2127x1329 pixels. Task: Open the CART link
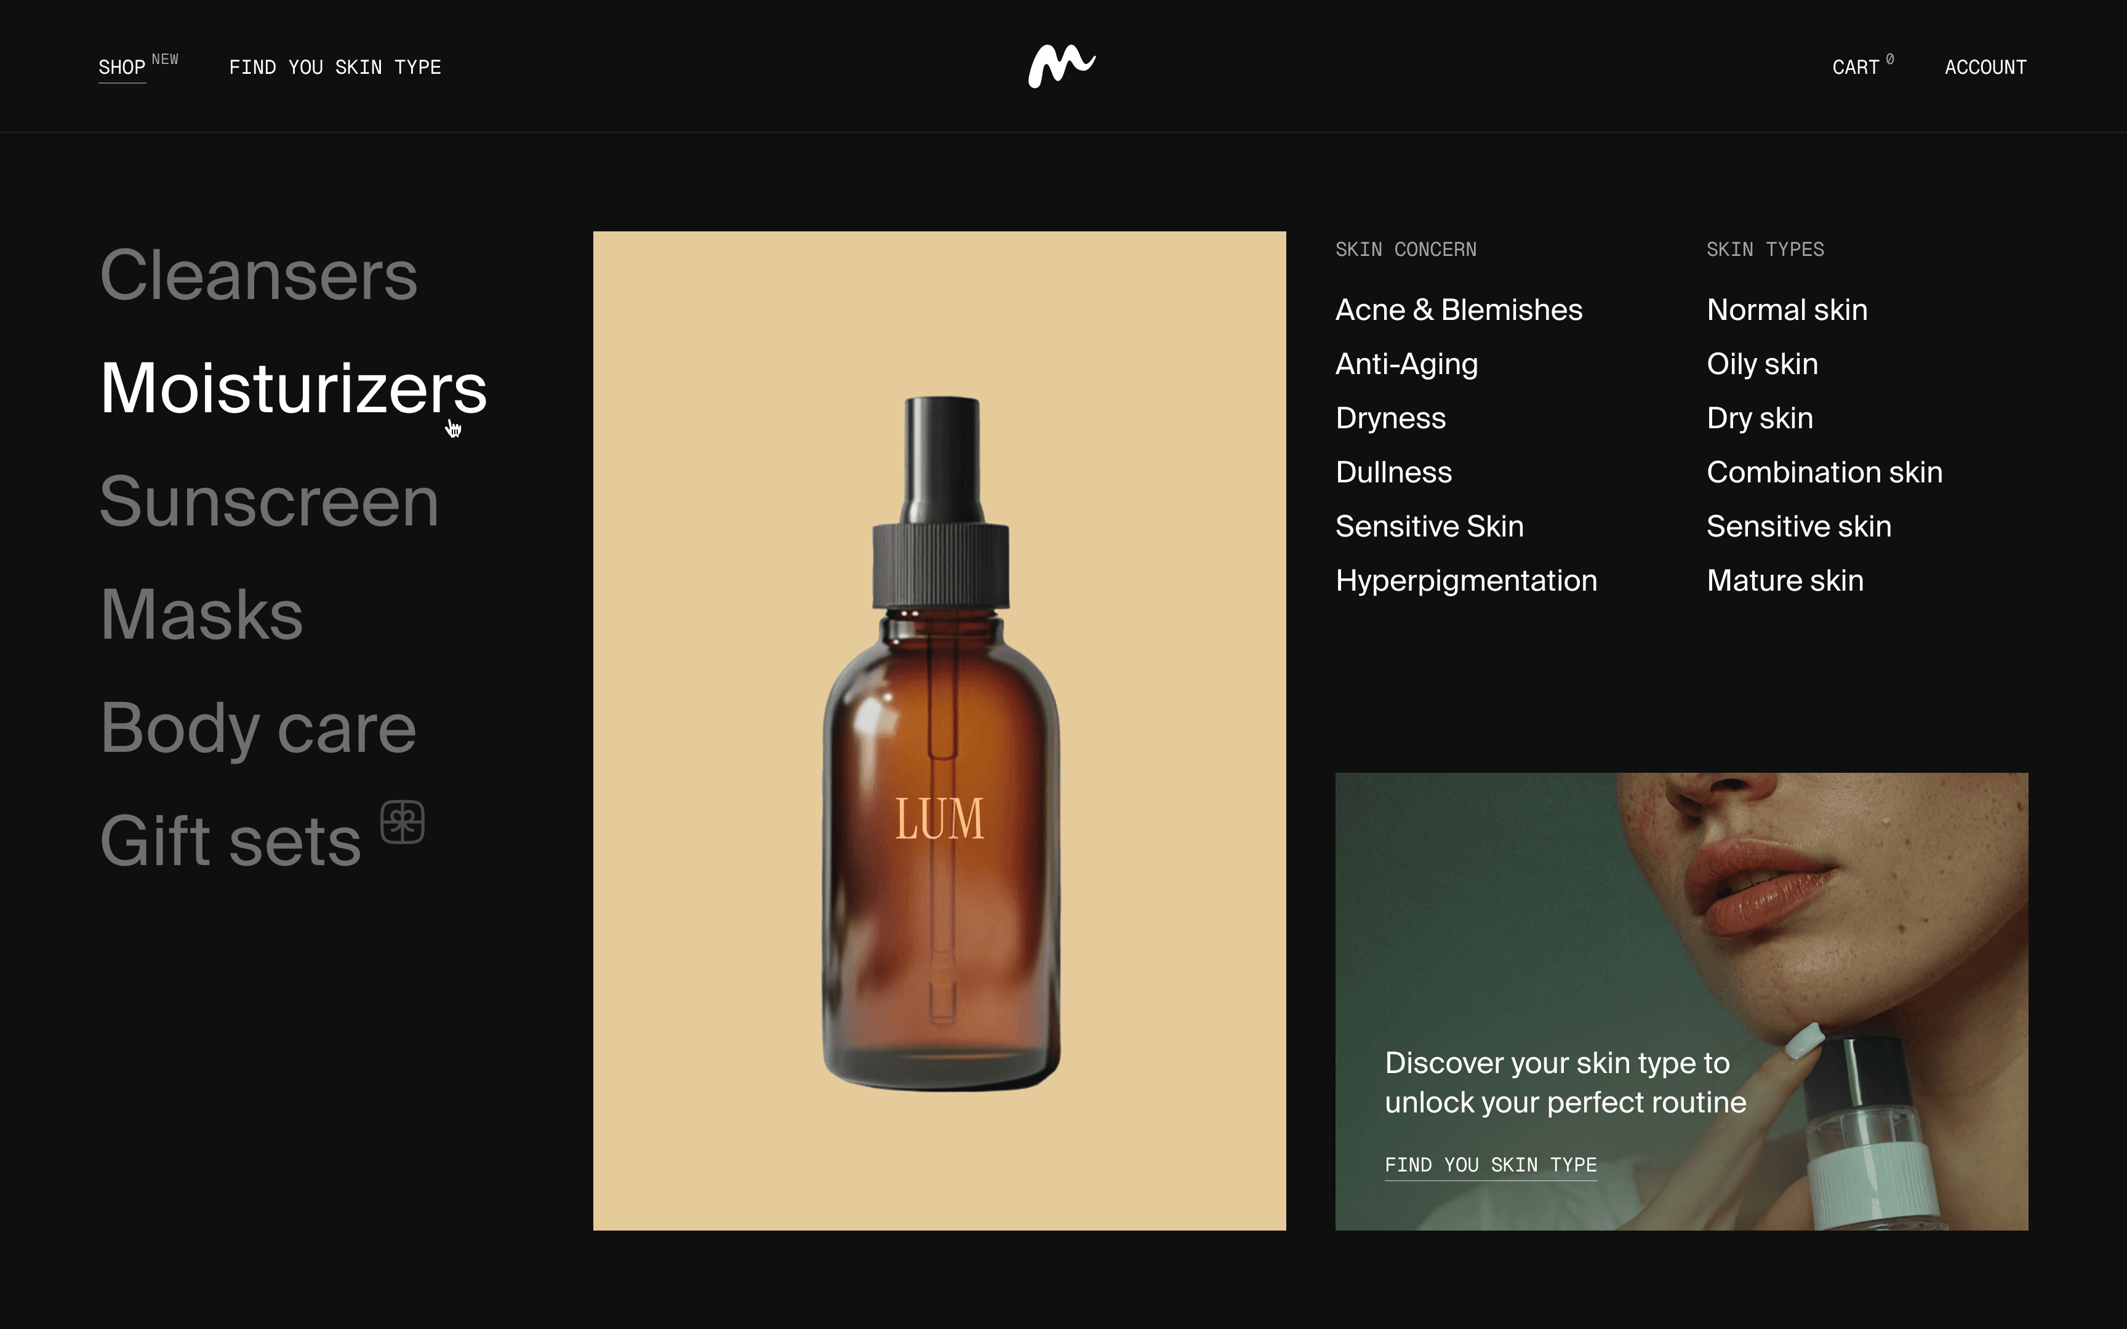click(1856, 68)
